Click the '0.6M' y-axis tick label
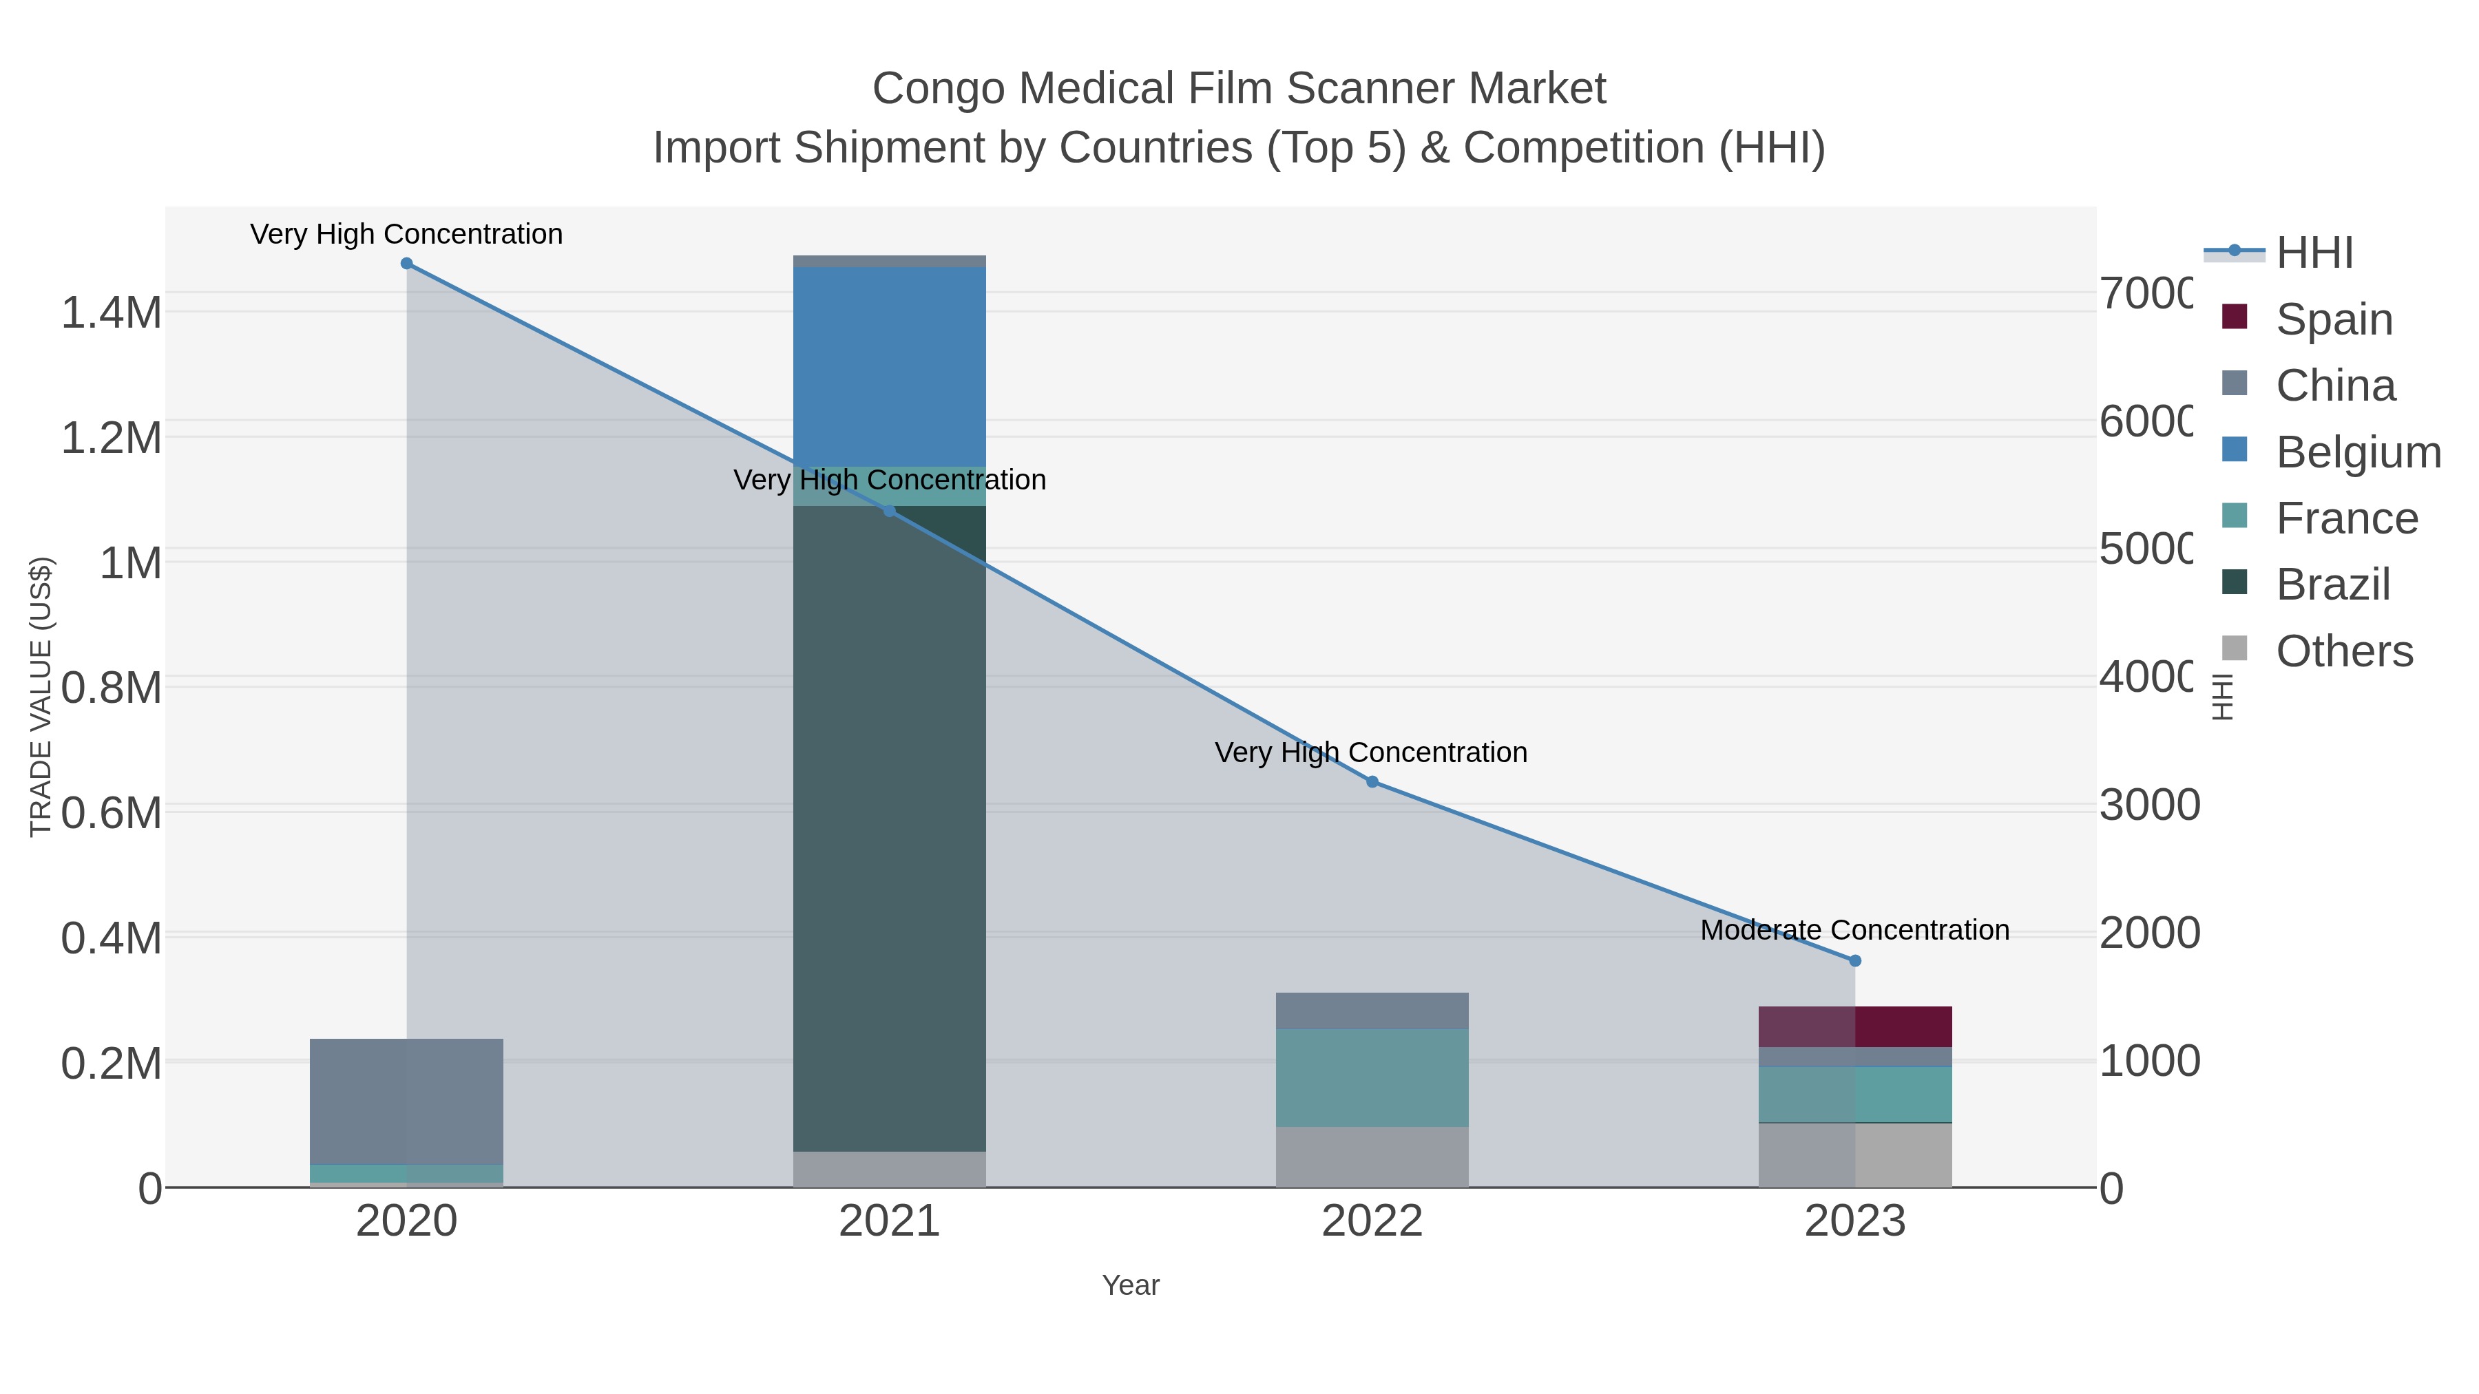This screenshot has width=2479, height=1394. point(112,813)
